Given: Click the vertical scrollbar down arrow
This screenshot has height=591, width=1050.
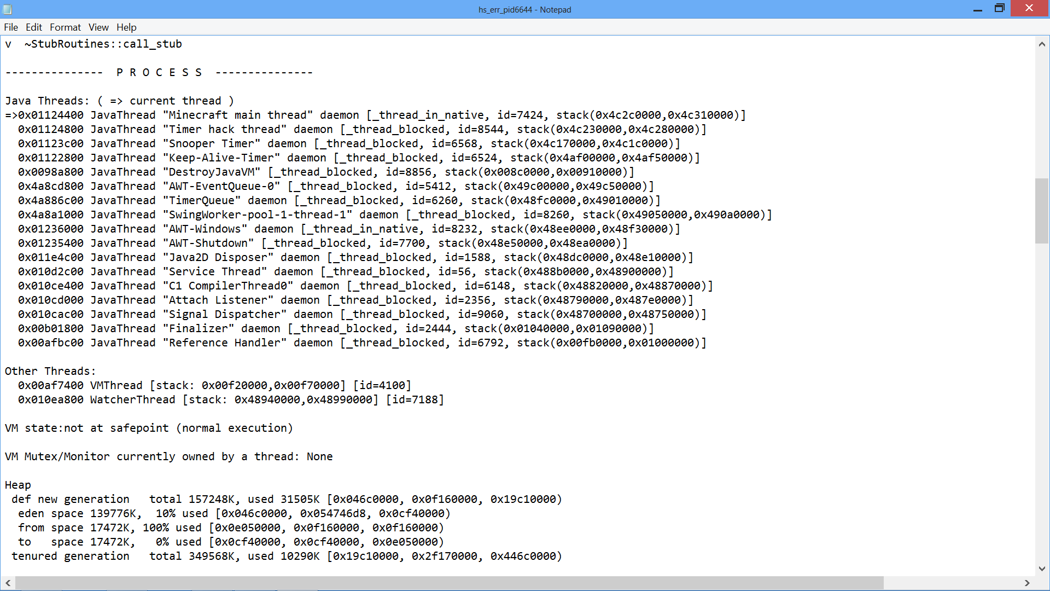Looking at the screenshot, I should click(1042, 569).
